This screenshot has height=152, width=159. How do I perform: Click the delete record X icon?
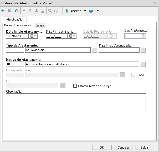click(9, 11)
